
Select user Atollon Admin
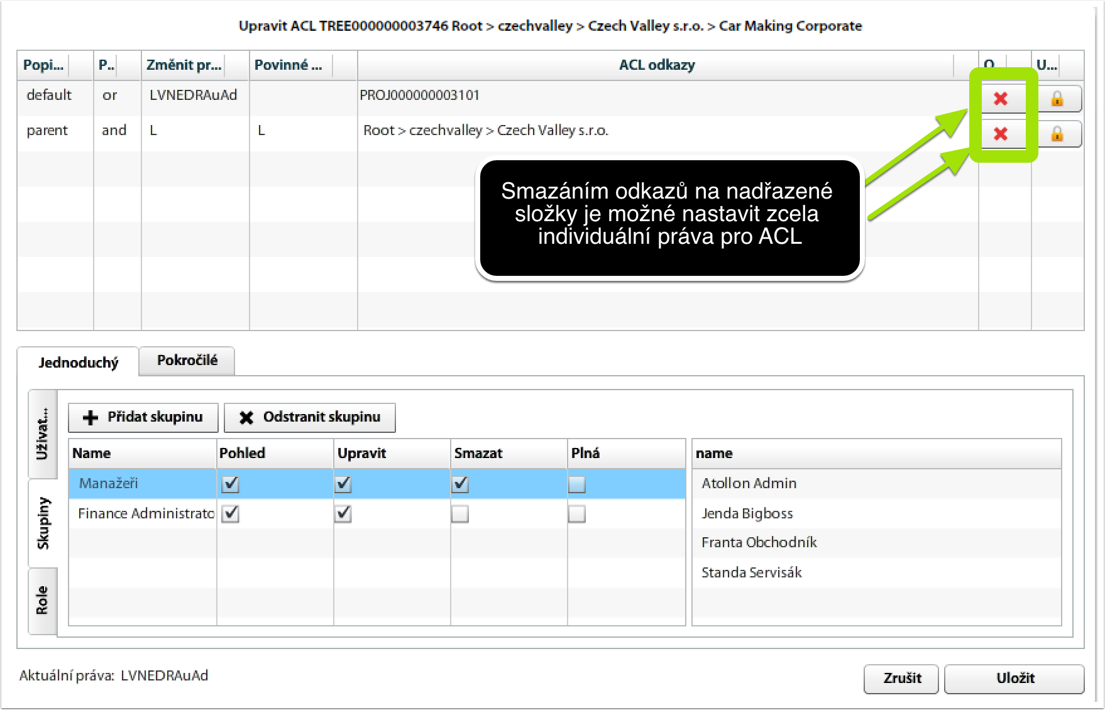pyautogui.click(x=876, y=484)
